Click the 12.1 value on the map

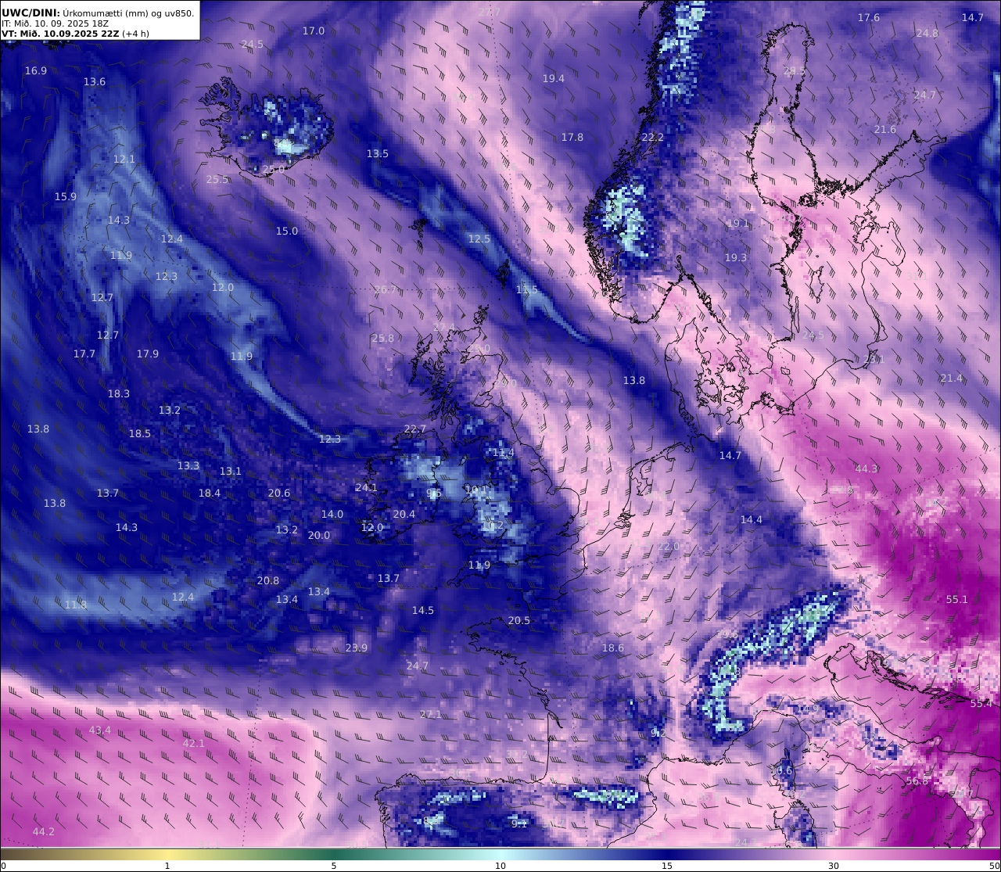tap(124, 160)
